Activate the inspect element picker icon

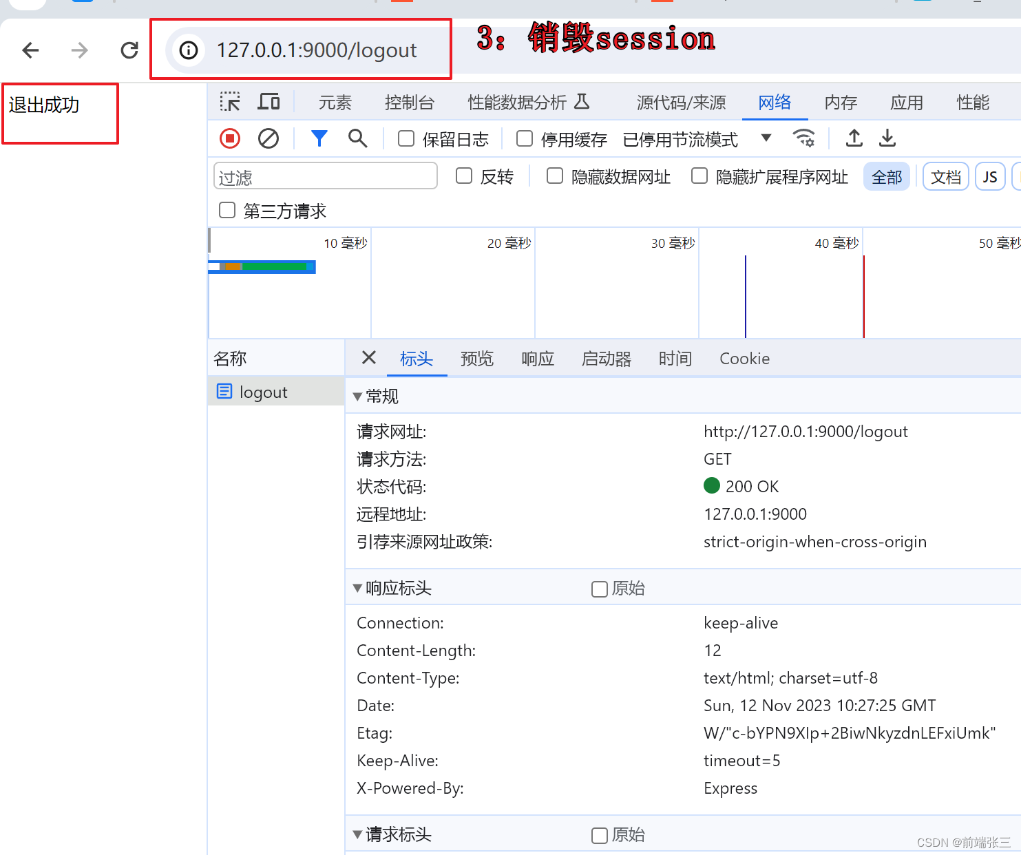(230, 103)
